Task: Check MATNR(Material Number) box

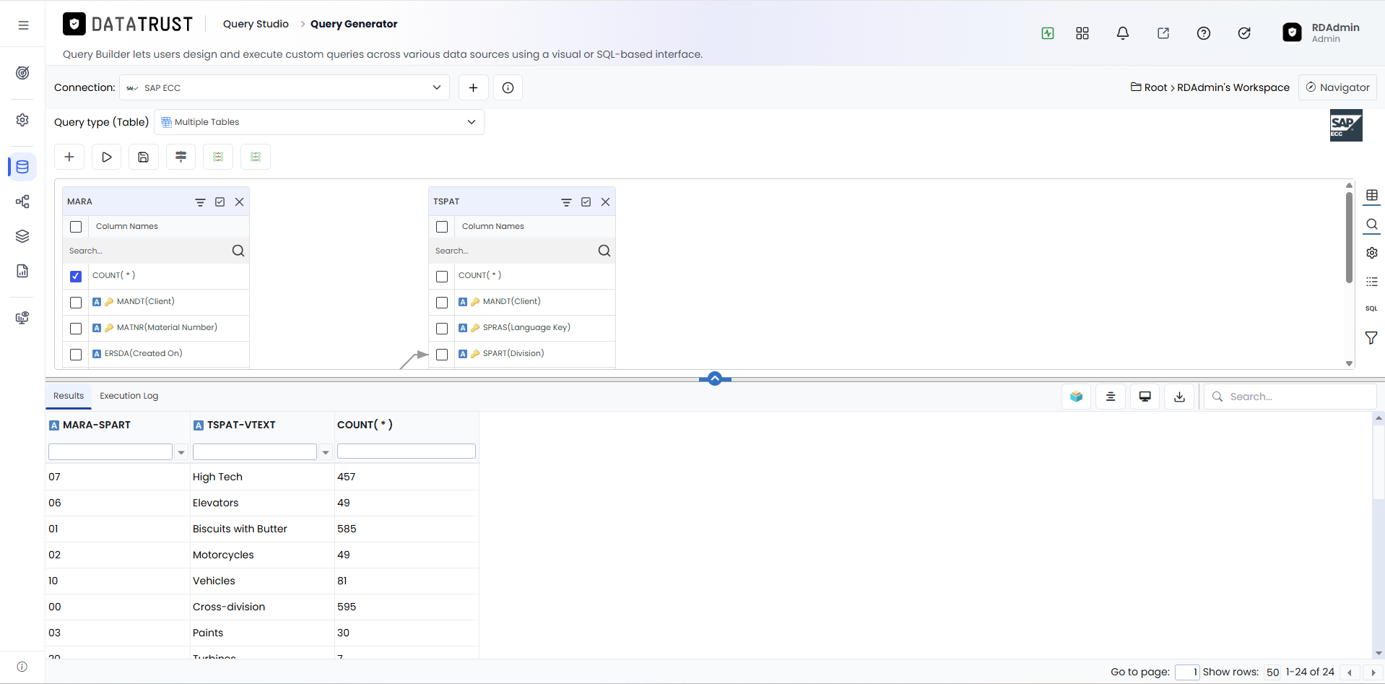Action: [x=76, y=329]
